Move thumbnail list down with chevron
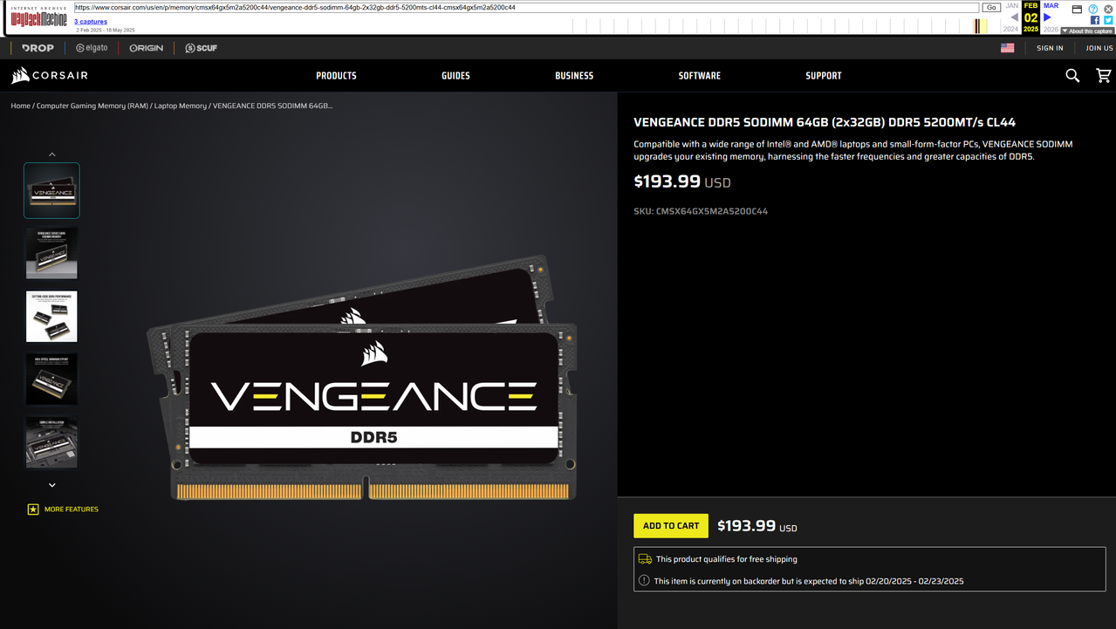 coord(51,485)
